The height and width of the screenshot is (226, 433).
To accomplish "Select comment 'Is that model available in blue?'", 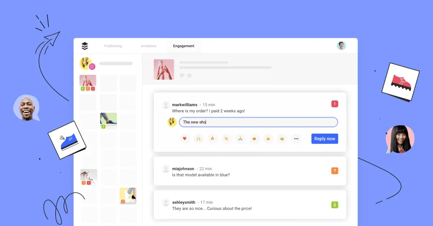I will pyautogui.click(x=201, y=175).
